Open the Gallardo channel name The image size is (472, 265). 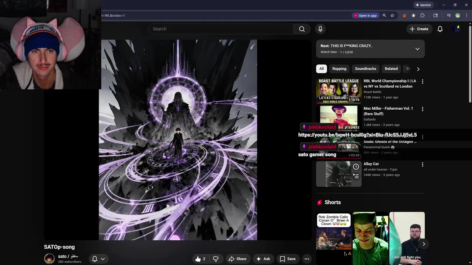tap(369, 120)
